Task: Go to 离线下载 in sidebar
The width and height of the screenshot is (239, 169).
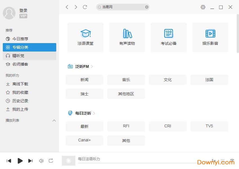Action: [x=20, y=84]
